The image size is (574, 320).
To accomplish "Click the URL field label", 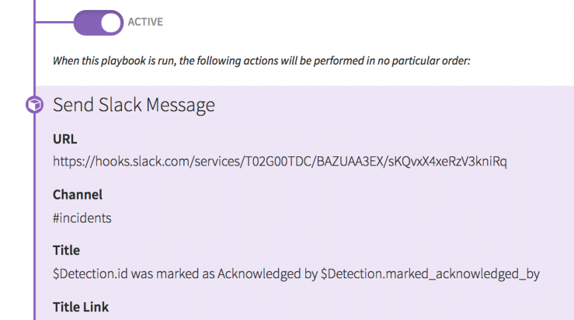I will click(x=64, y=139).
